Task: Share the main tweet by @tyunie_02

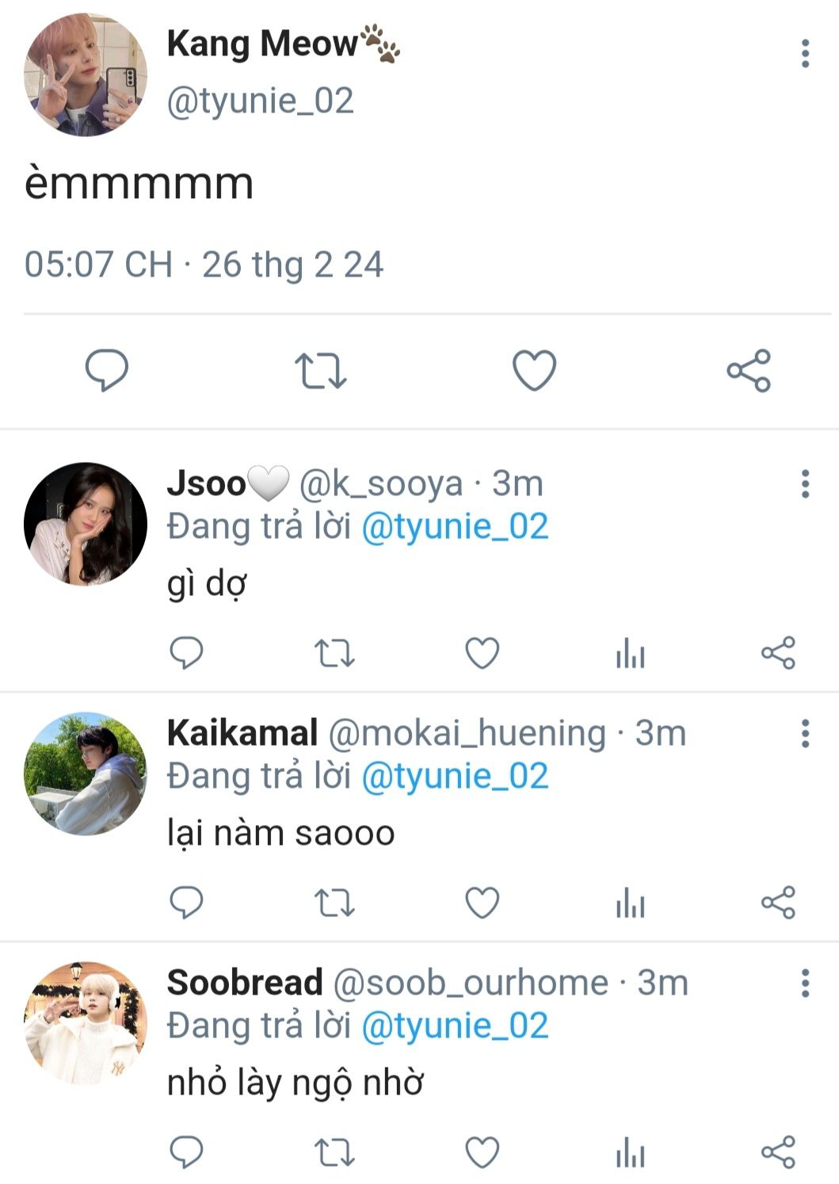Action: [x=749, y=370]
